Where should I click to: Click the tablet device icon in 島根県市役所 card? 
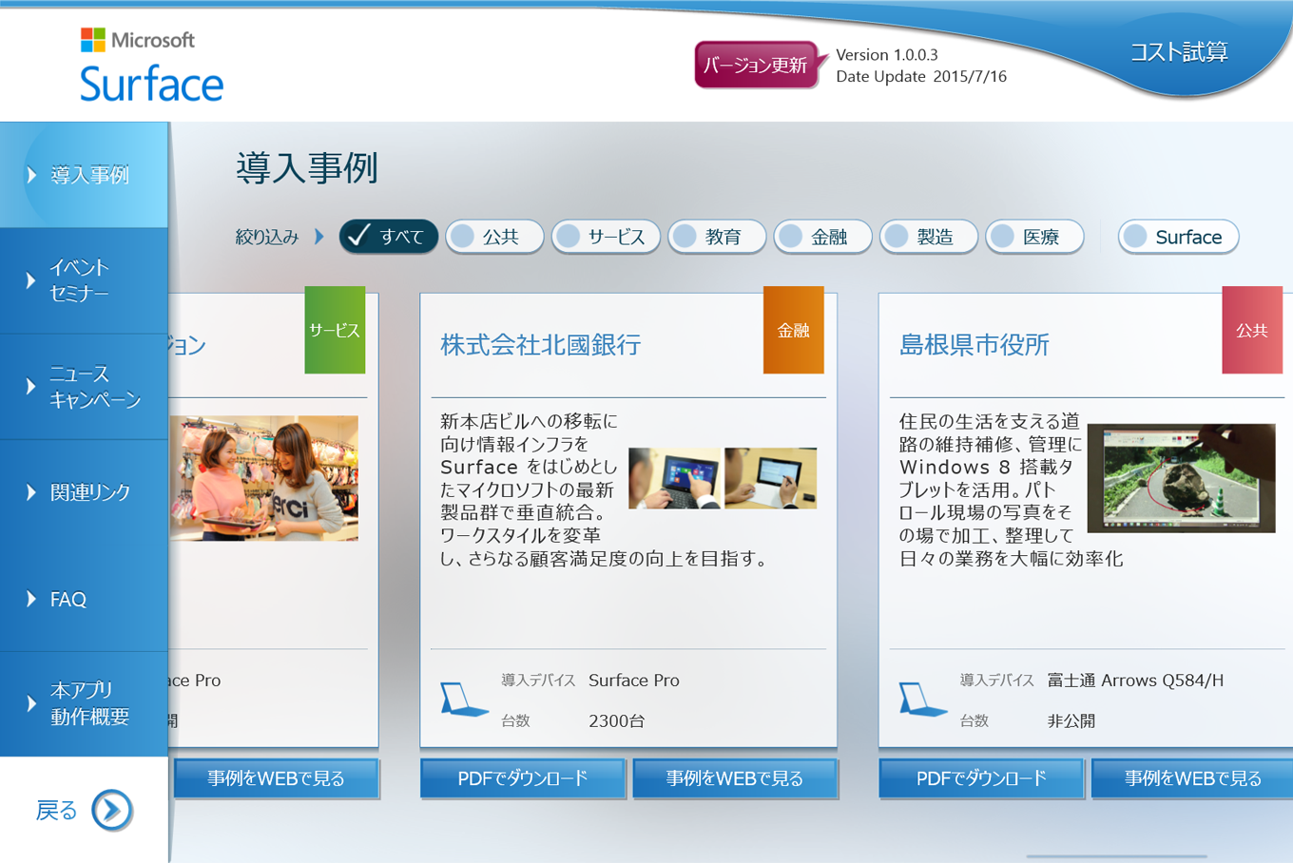click(x=922, y=700)
